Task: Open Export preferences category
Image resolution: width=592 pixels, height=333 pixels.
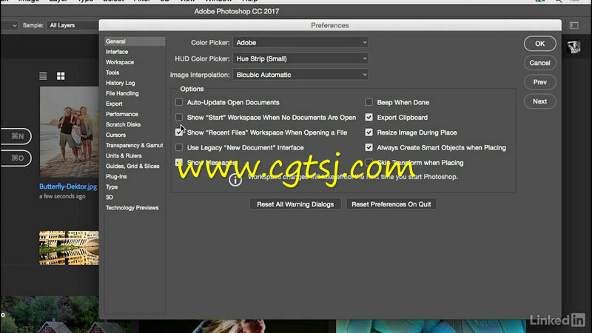Action: 114,104
